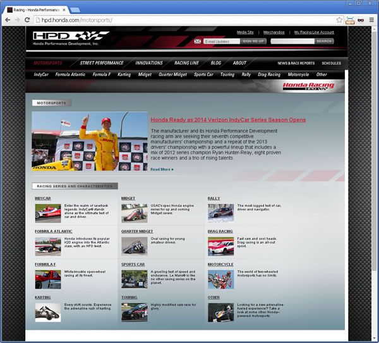Open the Midget race car thumbnail
The width and height of the screenshot is (379, 343).
[134, 212]
